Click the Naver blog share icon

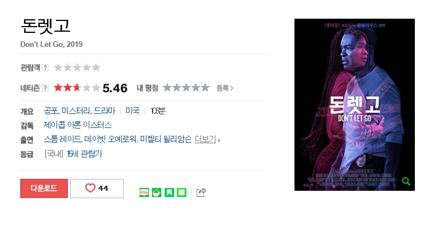pos(144,192)
